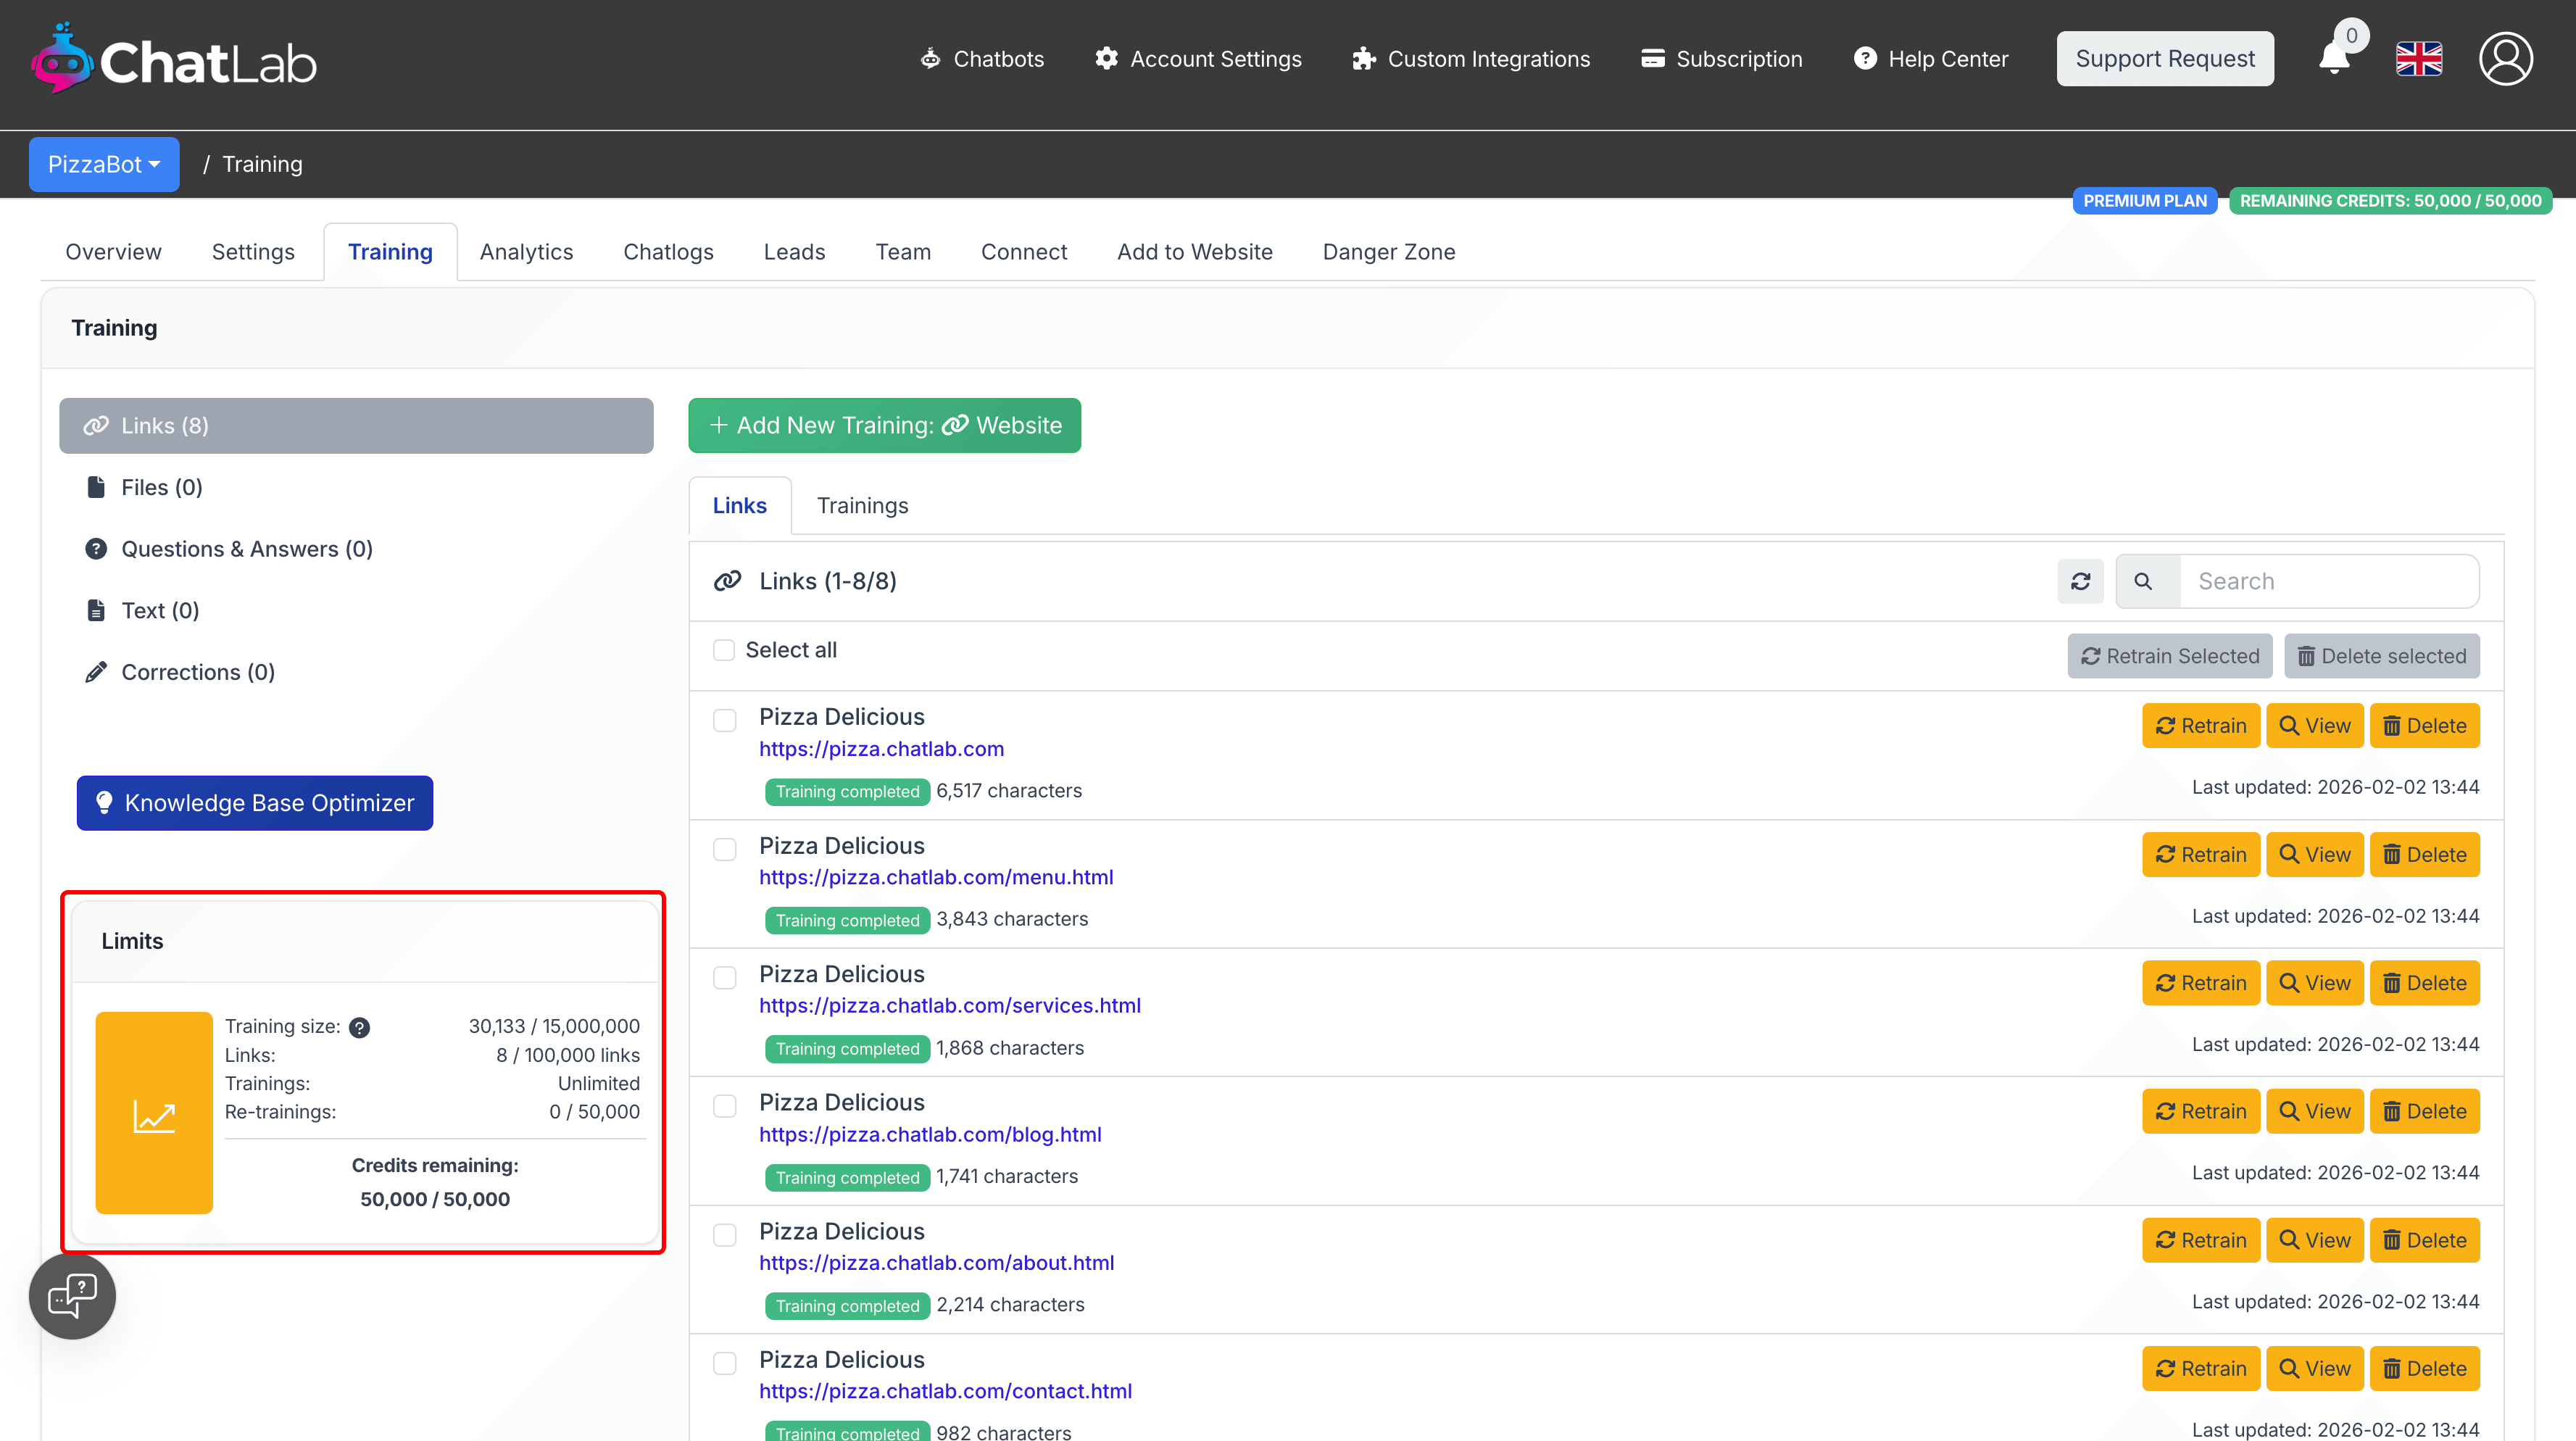Tick checkbox for pizza.chatlab.com/menu.html link

tap(724, 850)
